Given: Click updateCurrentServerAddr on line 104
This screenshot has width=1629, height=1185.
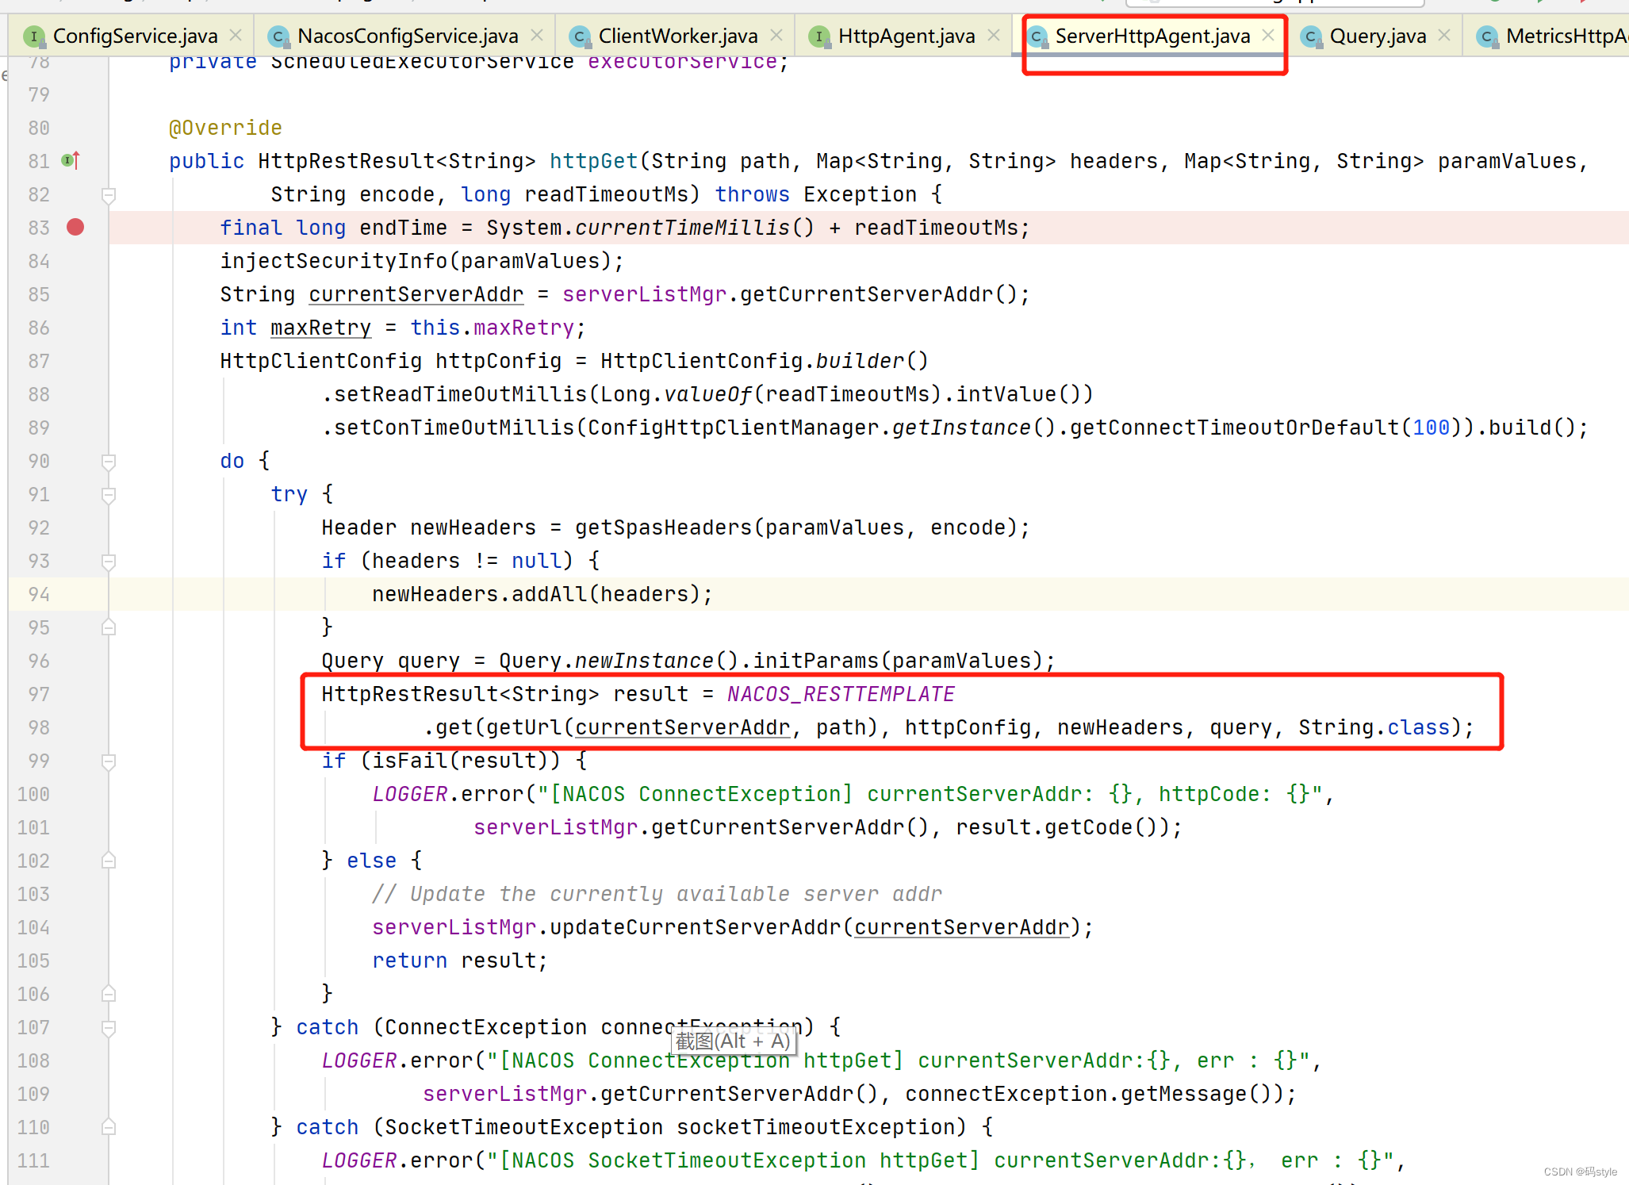Looking at the screenshot, I should [x=695, y=927].
